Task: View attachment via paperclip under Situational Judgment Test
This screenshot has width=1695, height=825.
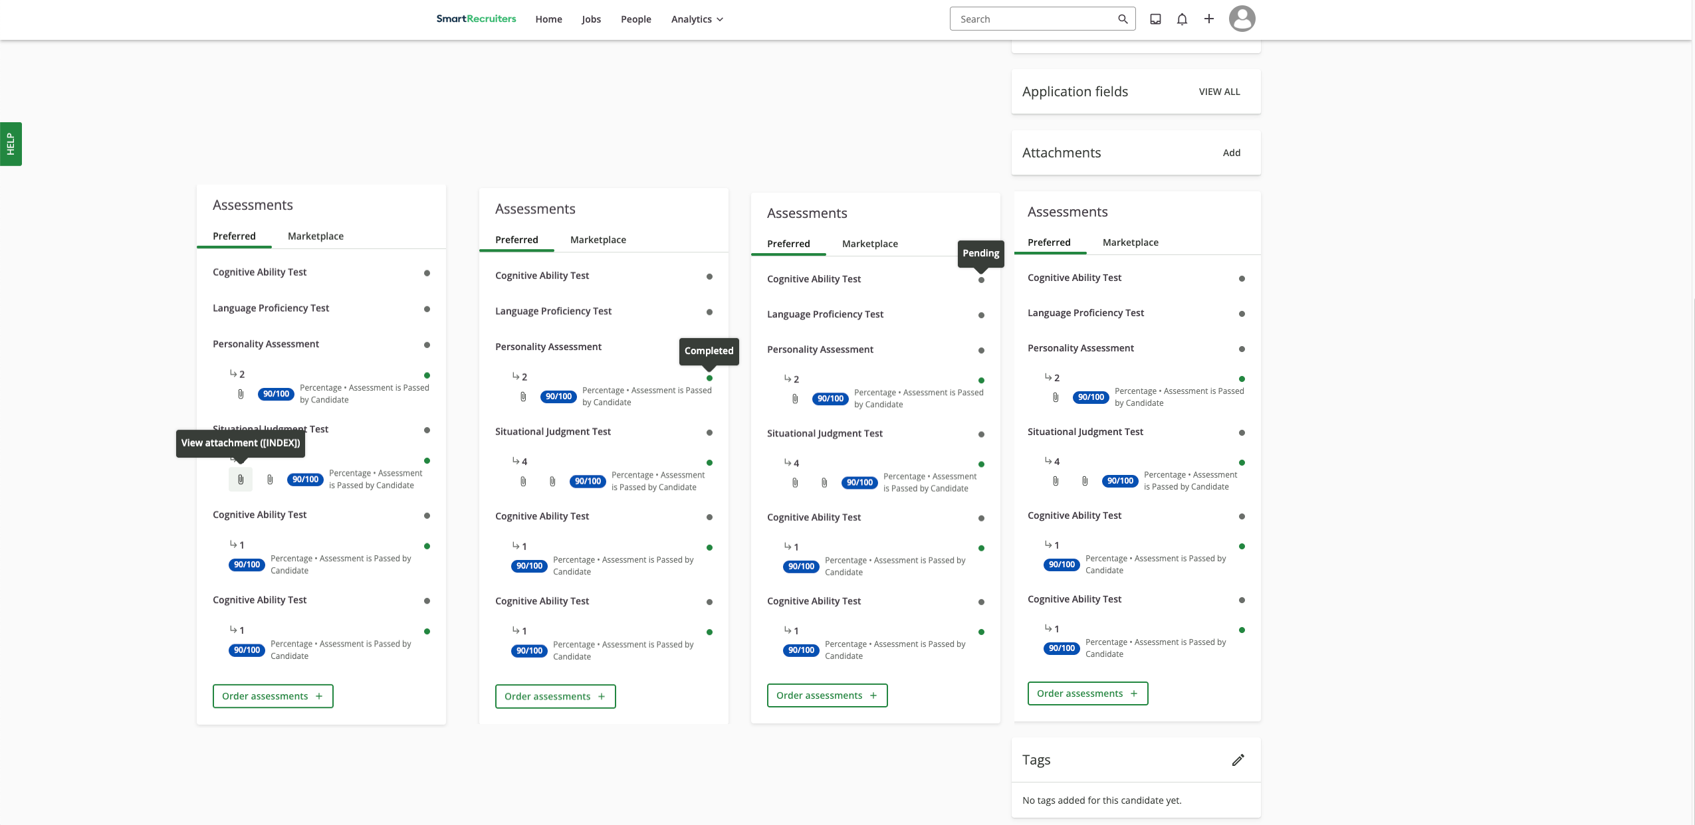Action: click(240, 479)
